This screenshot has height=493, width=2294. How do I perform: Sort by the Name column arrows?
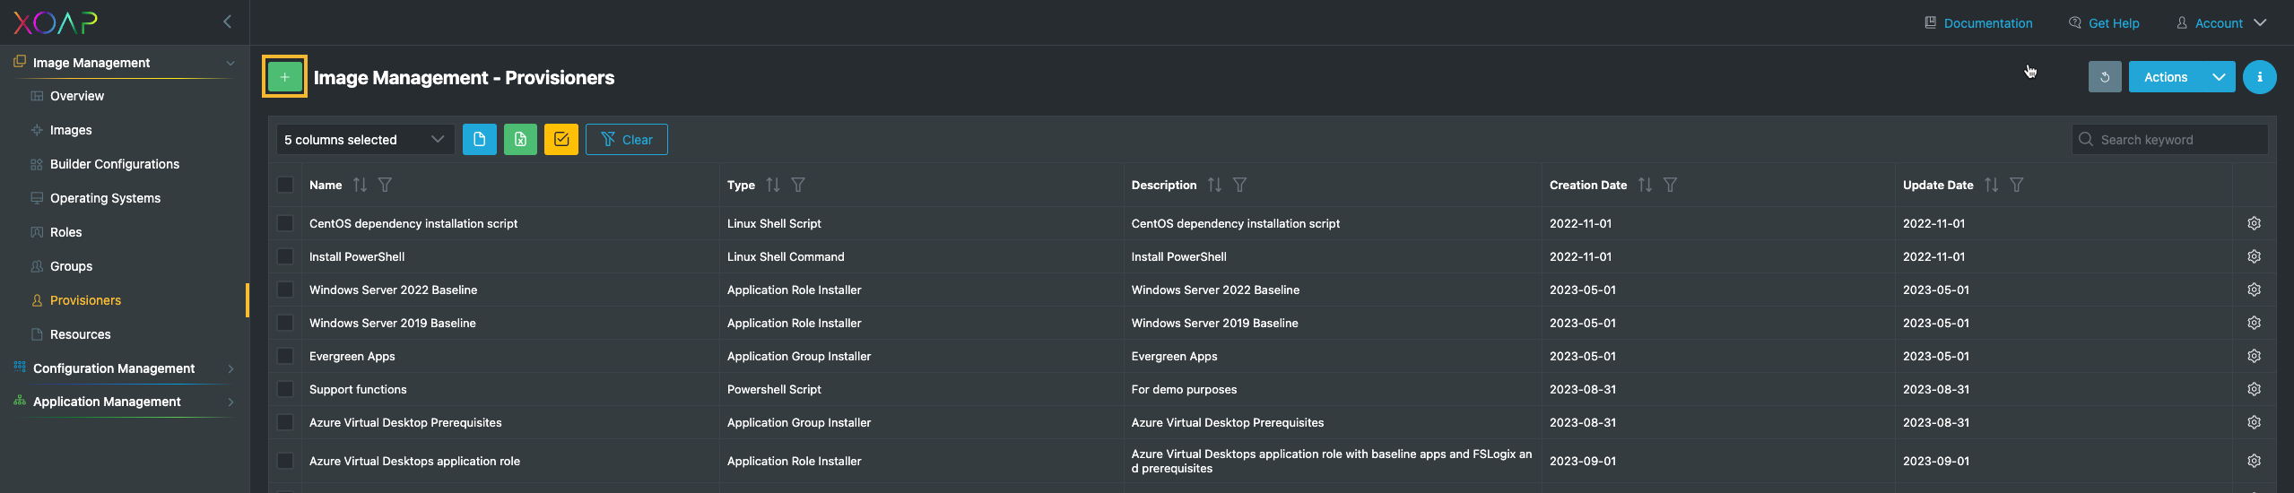tap(360, 185)
